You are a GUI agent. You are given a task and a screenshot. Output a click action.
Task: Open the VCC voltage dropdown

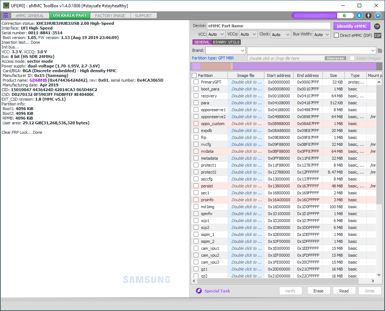pyautogui.click(x=216, y=34)
